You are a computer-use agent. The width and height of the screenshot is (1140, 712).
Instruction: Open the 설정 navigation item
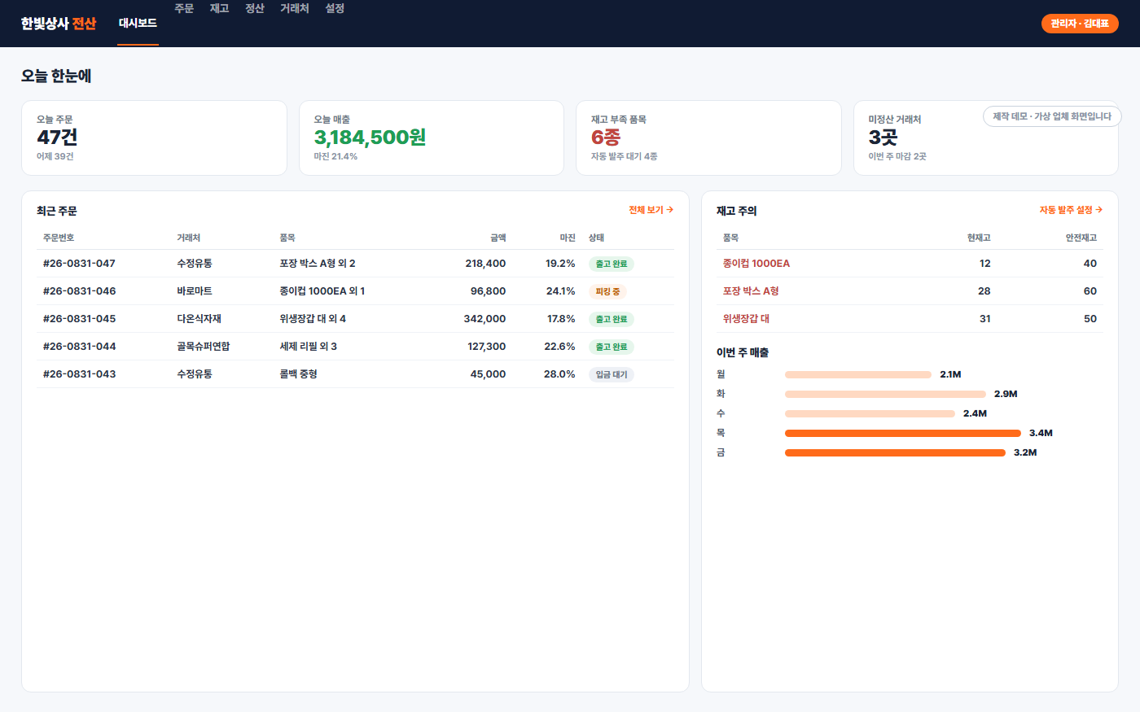pyautogui.click(x=335, y=8)
